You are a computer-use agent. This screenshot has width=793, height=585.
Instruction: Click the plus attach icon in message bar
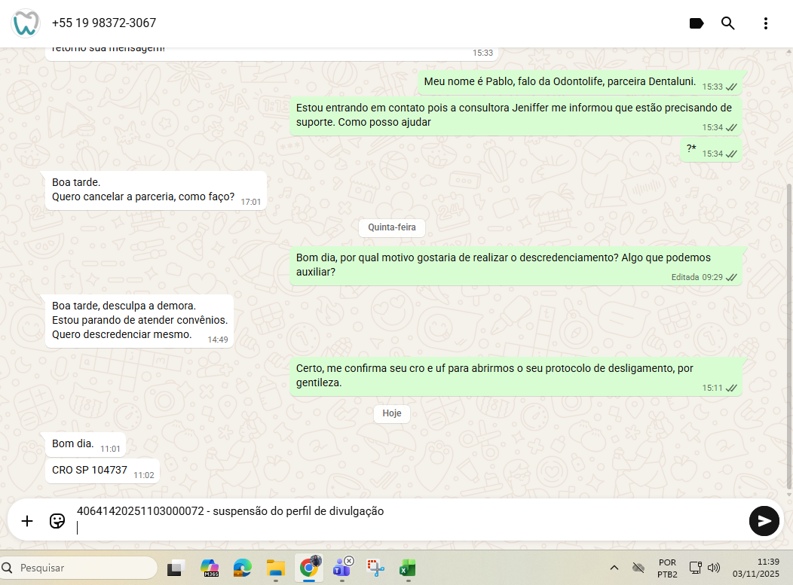(27, 521)
